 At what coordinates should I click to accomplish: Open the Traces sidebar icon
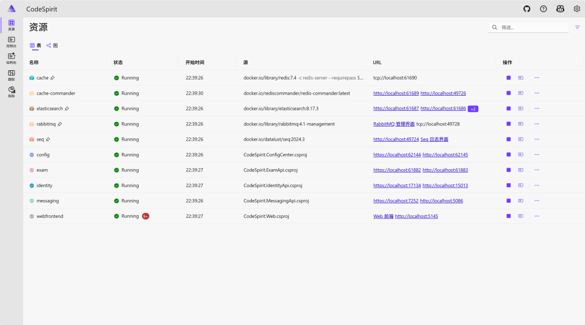pos(11,75)
